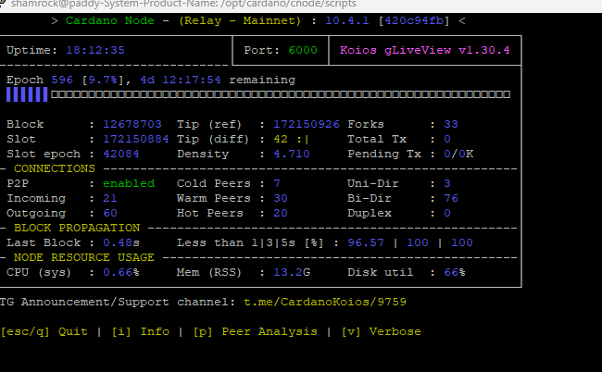Screen dimensions: 602x372
Task: Click the propagation value '96.57'
Action: point(366,242)
